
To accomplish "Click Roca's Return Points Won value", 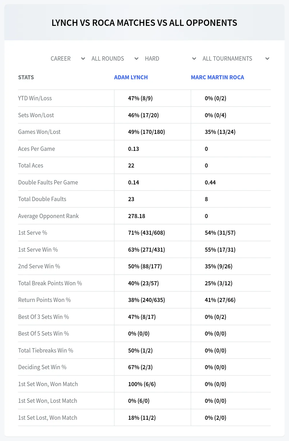I will [220, 300].
